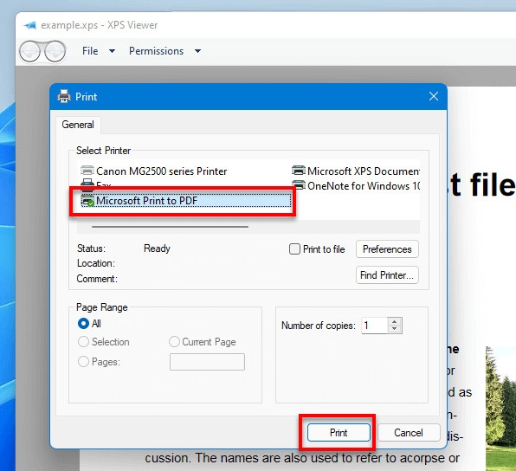Viewport: 516px width, 471px height.
Task: Select the All page range option
Action: (x=83, y=324)
